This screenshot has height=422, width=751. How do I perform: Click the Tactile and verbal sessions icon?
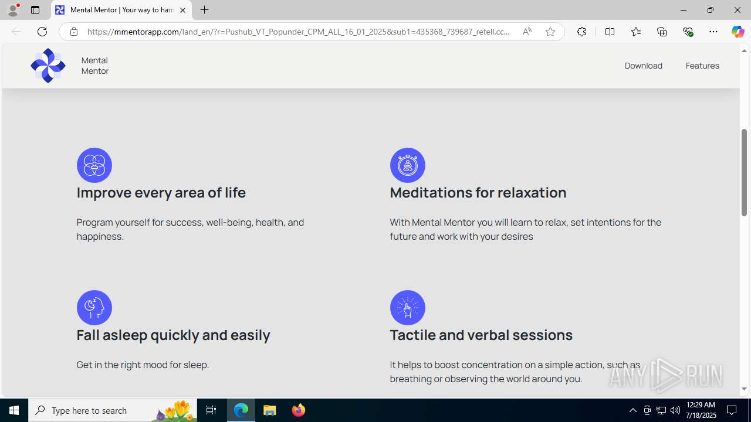click(408, 308)
